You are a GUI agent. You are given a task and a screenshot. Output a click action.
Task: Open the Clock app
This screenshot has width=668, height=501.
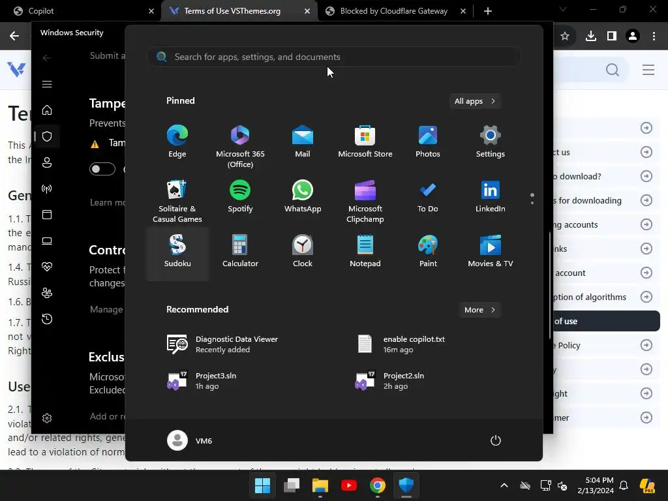tap(303, 252)
